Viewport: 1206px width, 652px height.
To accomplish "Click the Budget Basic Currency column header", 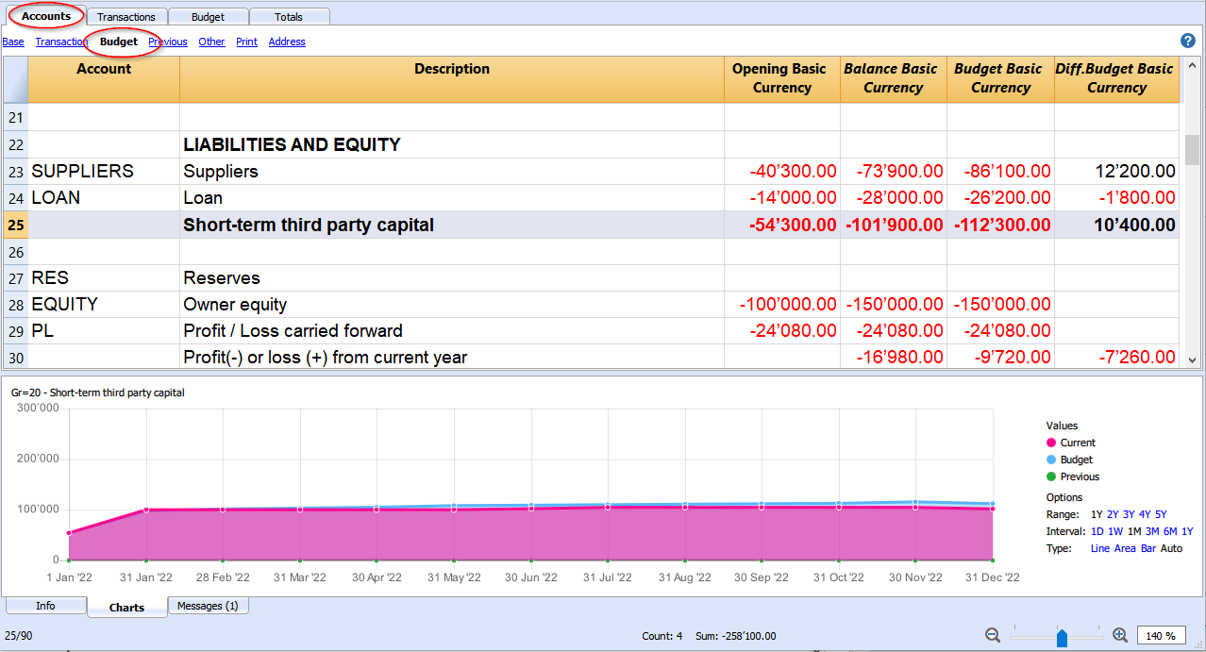I will click(x=1000, y=78).
